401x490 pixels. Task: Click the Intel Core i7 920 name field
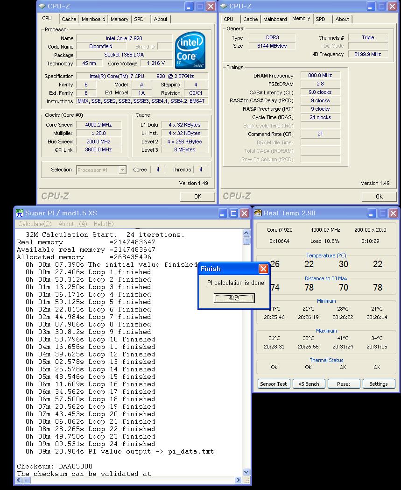(124, 38)
